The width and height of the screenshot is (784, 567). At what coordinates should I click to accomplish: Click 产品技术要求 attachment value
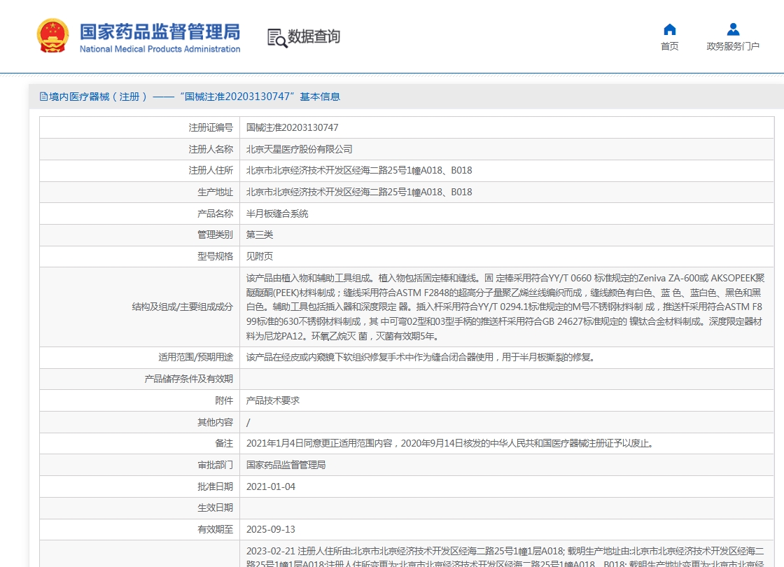click(273, 400)
